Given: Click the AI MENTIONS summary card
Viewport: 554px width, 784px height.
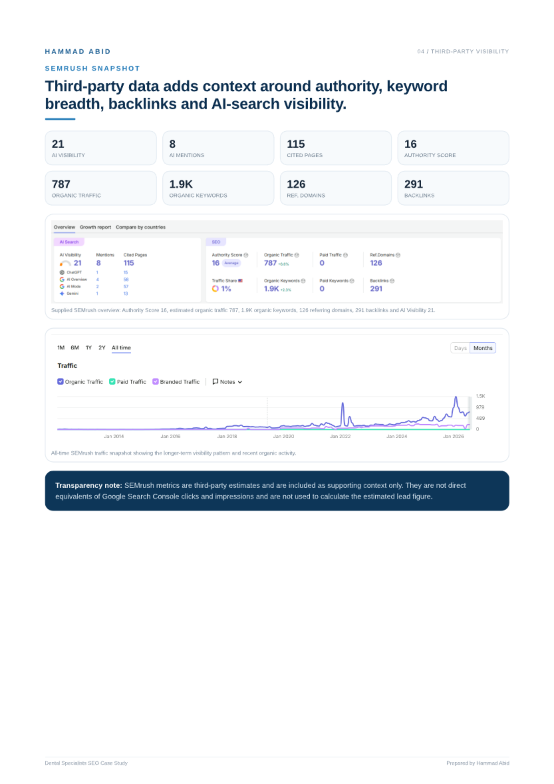Looking at the screenshot, I should click(218, 148).
